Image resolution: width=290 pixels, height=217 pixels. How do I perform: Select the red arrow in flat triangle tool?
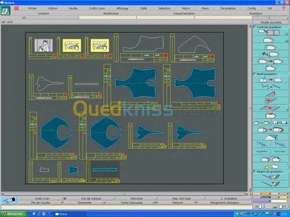click(x=270, y=101)
